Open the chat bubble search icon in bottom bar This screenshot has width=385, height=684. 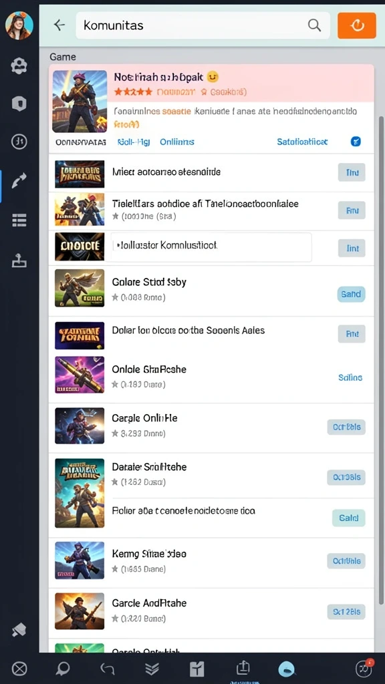[63, 668]
